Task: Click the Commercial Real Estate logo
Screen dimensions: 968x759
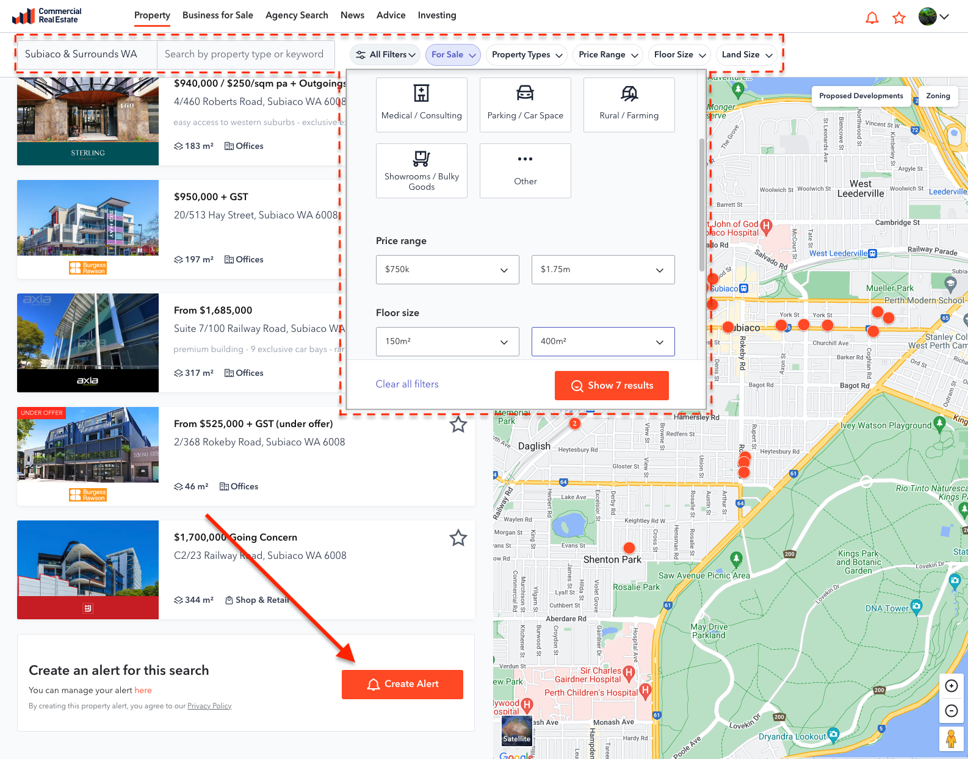Action: [47, 16]
